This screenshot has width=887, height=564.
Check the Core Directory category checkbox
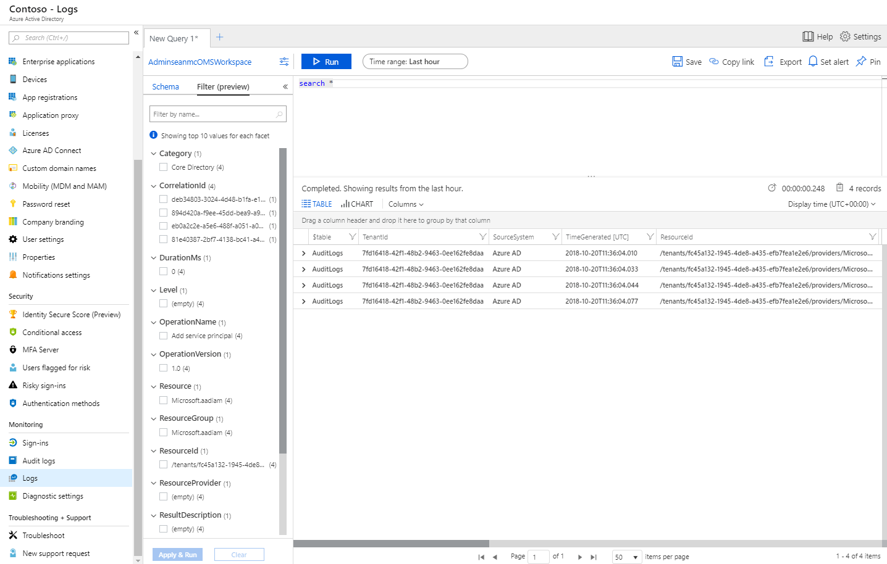pyautogui.click(x=164, y=167)
